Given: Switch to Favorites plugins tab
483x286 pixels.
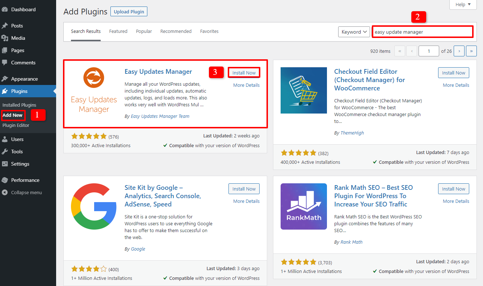Looking at the screenshot, I should click(209, 31).
